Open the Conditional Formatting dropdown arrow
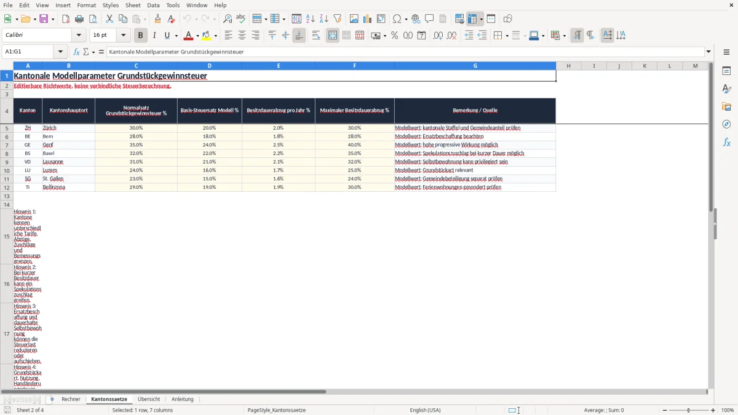The image size is (738, 415). (x=564, y=36)
